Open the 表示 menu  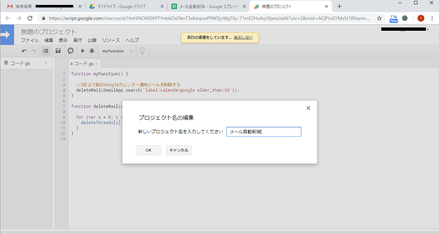[x=63, y=40]
